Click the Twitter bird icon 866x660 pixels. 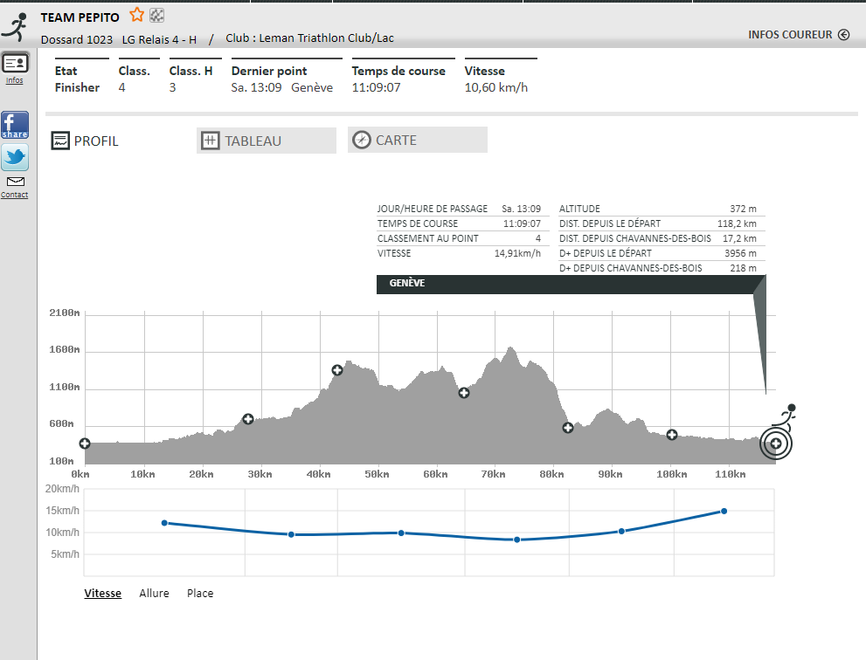coord(15,158)
